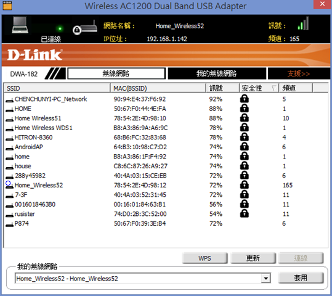Click the WPS button
The width and height of the screenshot is (332, 296).
point(204,258)
